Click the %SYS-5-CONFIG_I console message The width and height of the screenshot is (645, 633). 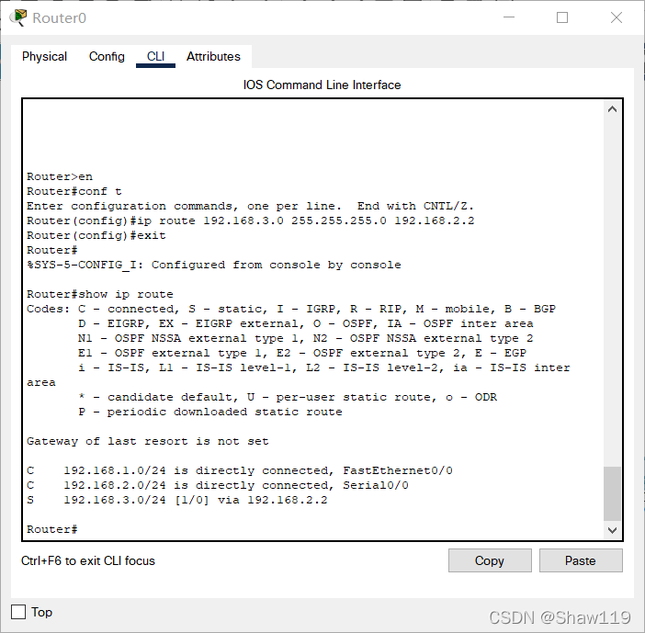pos(214,265)
